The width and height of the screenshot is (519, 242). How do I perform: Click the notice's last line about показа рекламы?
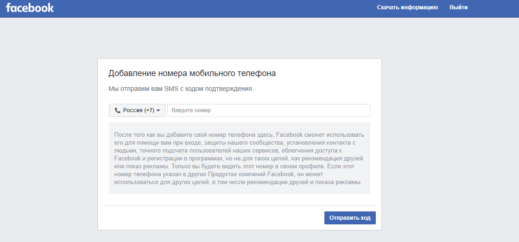(238, 182)
